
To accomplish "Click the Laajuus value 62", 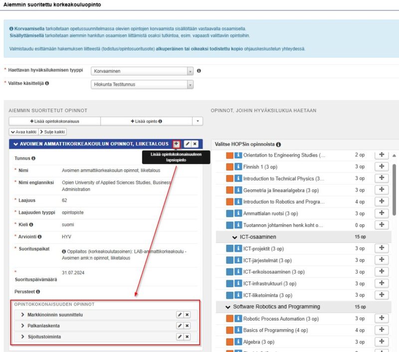I will click(64, 200).
